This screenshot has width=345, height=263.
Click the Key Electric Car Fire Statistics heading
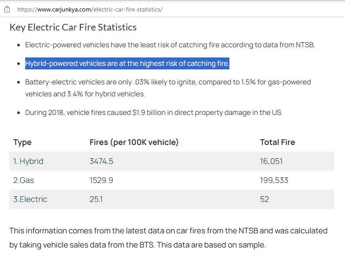coord(73,27)
